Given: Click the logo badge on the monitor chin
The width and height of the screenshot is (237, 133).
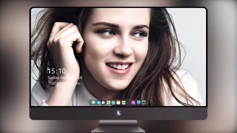Looking at the screenshot, I should 118,113.
